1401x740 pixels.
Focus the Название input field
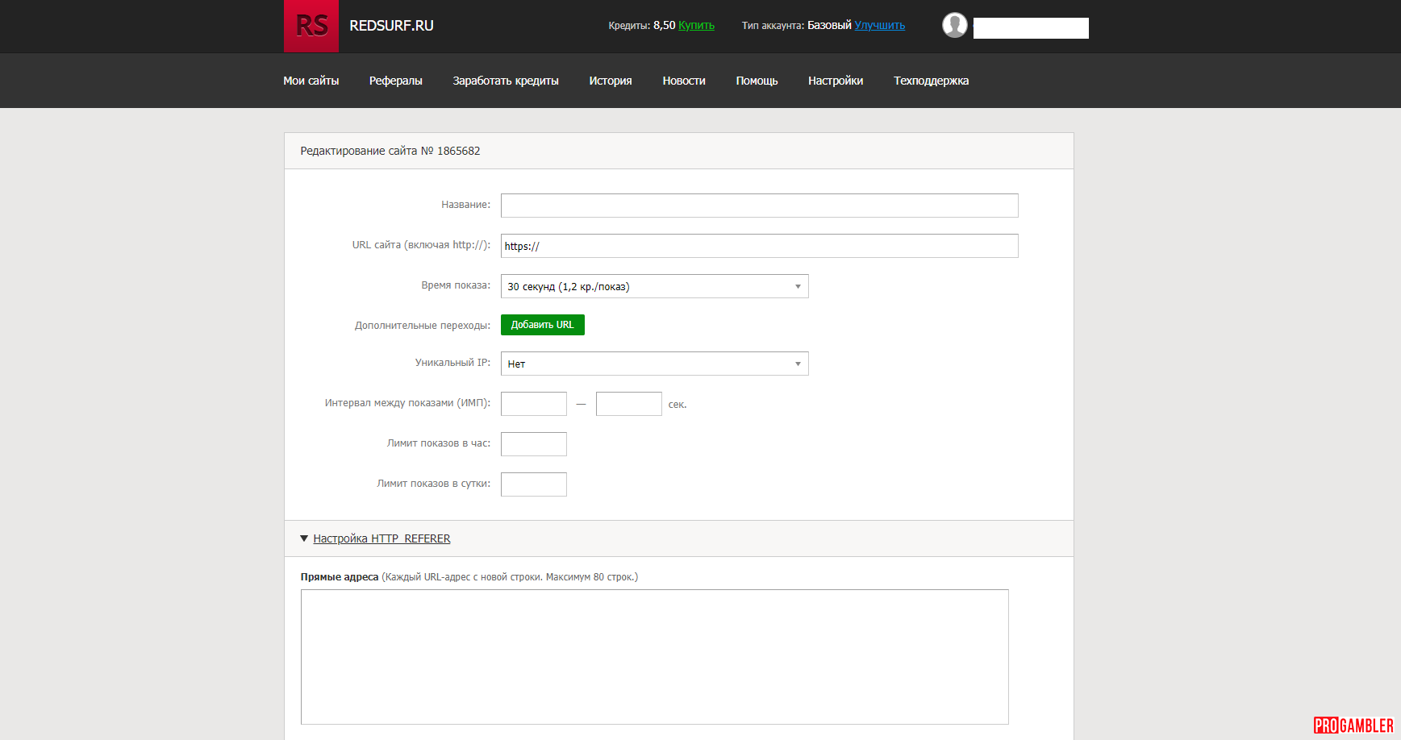pyautogui.click(x=759, y=206)
